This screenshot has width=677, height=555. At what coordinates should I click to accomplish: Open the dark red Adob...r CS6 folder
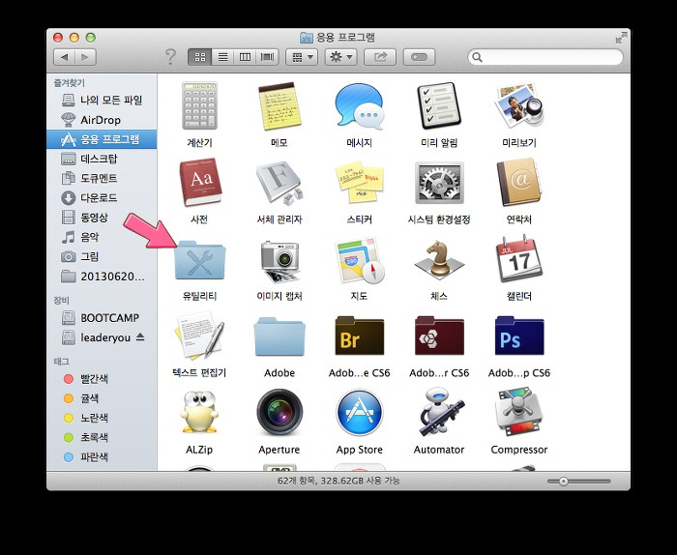tap(439, 336)
